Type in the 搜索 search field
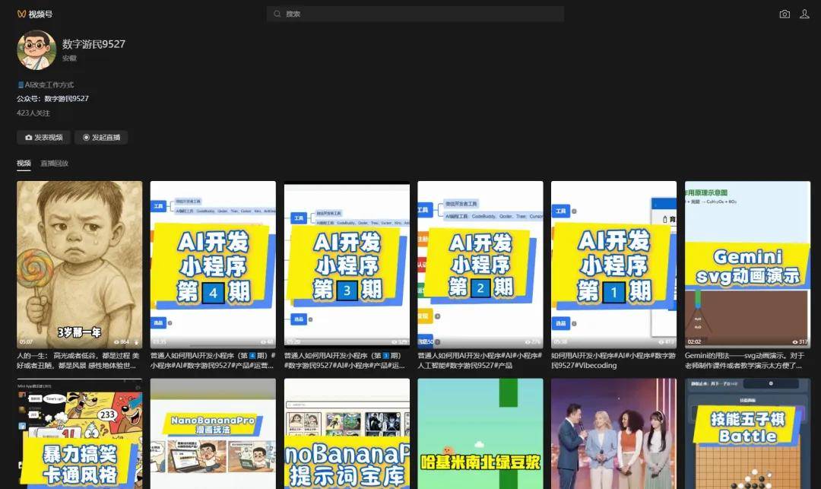Image resolution: width=821 pixels, height=489 pixels. (418, 14)
